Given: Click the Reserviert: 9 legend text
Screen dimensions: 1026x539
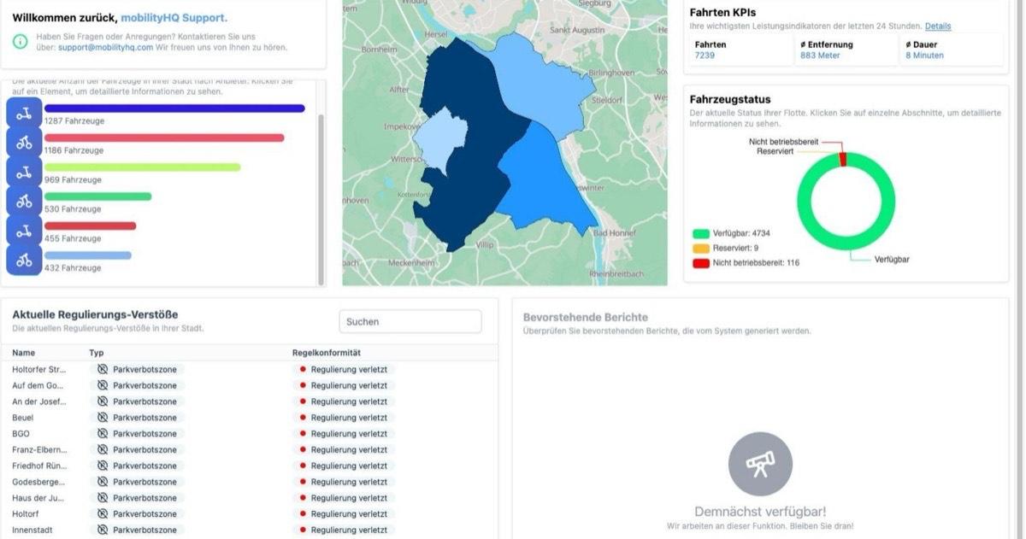Looking at the screenshot, I should pyautogui.click(x=735, y=248).
